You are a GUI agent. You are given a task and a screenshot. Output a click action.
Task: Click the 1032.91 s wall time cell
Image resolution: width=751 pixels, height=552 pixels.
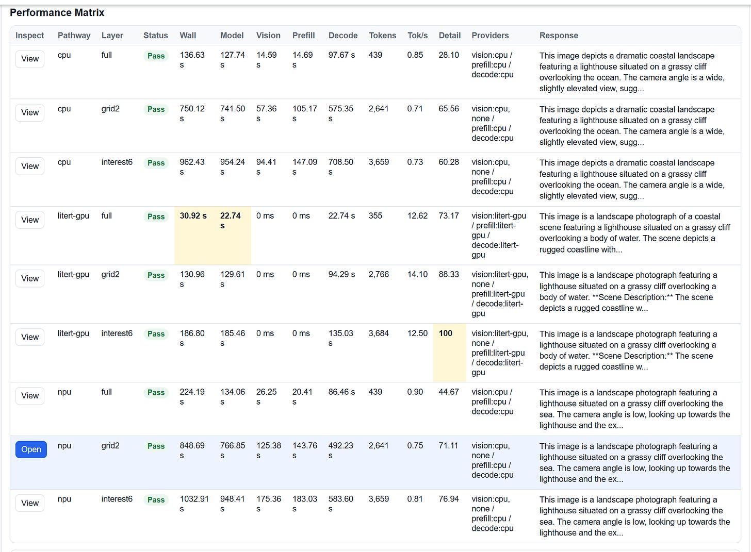(194, 504)
